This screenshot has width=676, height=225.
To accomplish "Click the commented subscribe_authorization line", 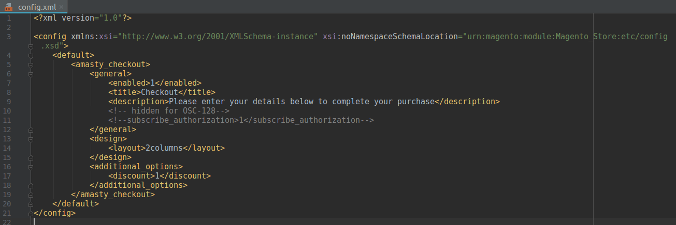I will pos(241,120).
